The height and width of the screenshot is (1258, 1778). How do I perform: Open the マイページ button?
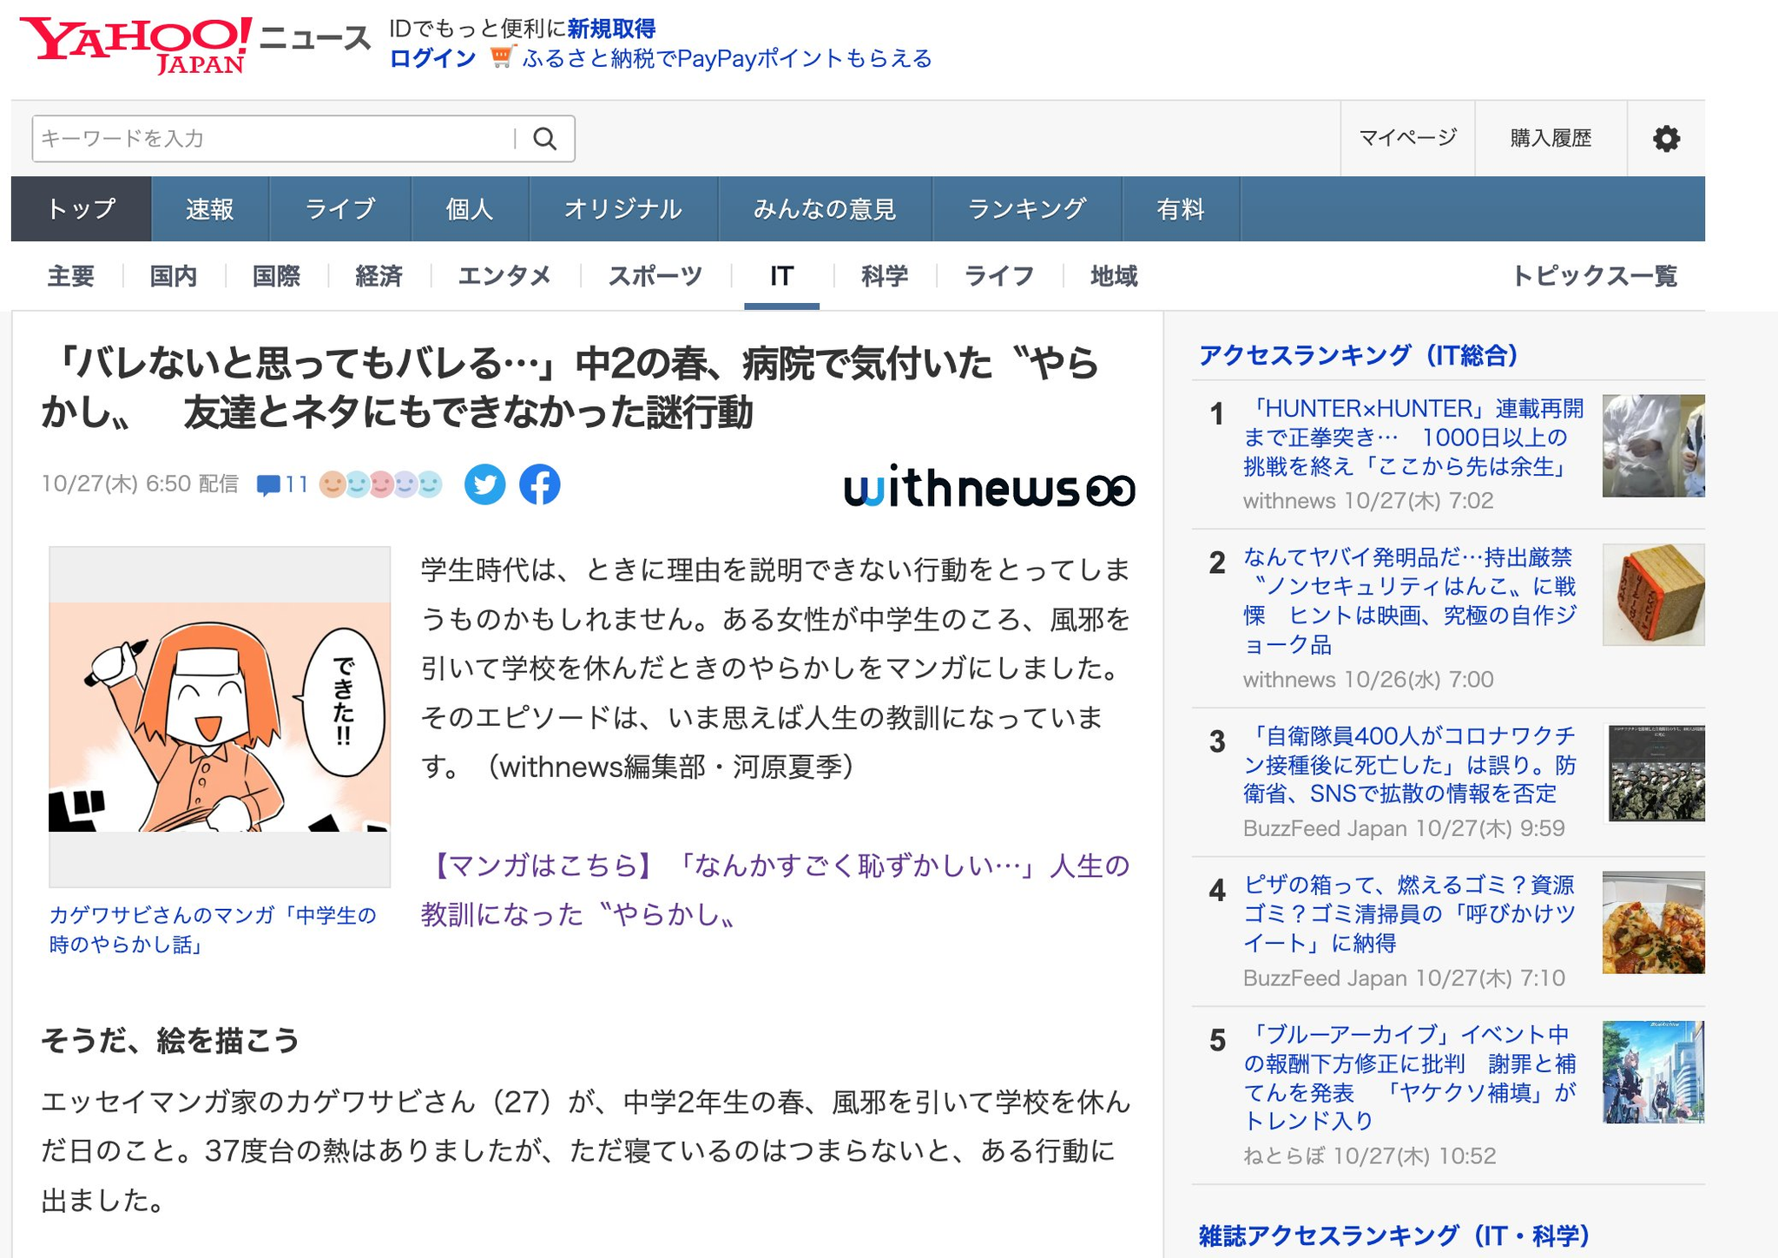1406,138
